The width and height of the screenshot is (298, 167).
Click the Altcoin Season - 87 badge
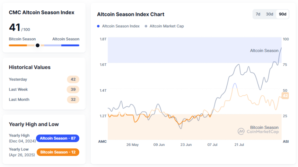(x=58, y=138)
